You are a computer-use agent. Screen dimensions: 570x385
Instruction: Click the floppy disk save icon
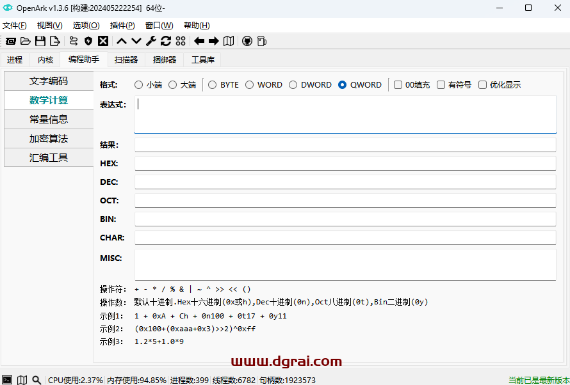pos(40,41)
